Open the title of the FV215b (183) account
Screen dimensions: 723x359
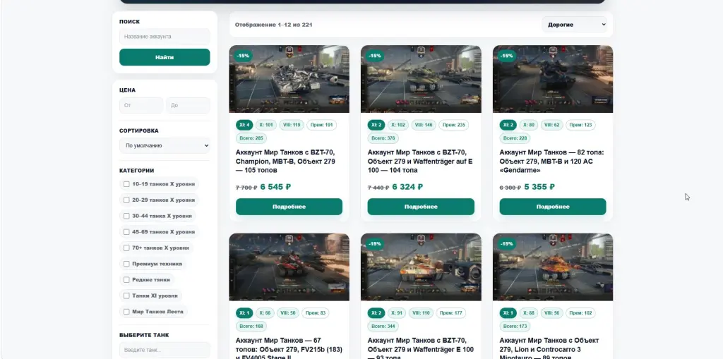(289, 349)
